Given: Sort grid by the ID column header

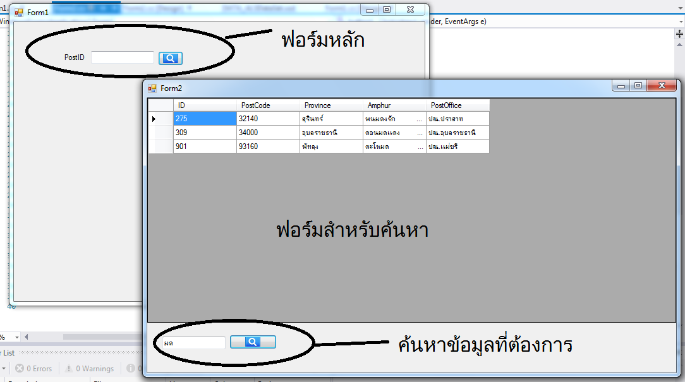Looking at the screenshot, I should 205,105.
